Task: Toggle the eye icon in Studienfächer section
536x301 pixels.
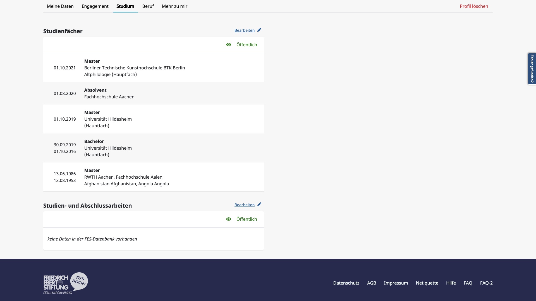Action: pyautogui.click(x=229, y=45)
